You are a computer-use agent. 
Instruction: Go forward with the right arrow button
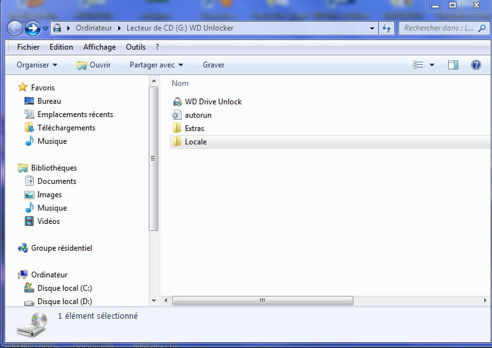click(x=32, y=28)
